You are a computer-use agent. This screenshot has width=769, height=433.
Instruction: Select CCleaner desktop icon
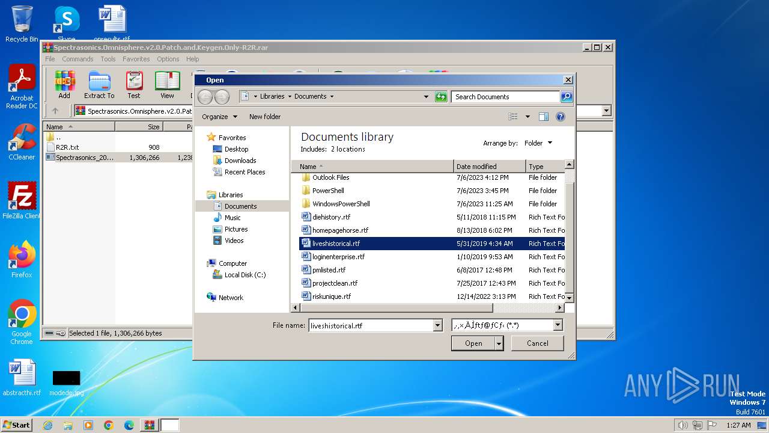22,142
